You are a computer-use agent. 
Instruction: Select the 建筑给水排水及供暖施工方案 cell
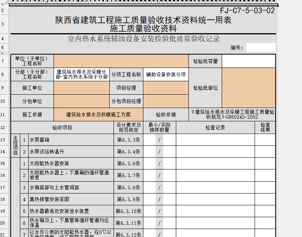(98, 114)
